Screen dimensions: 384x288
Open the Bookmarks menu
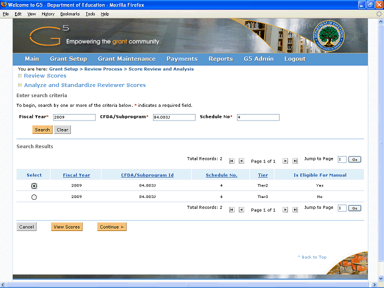[x=70, y=14]
